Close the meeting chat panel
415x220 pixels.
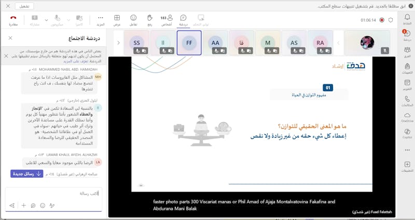(10, 38)
